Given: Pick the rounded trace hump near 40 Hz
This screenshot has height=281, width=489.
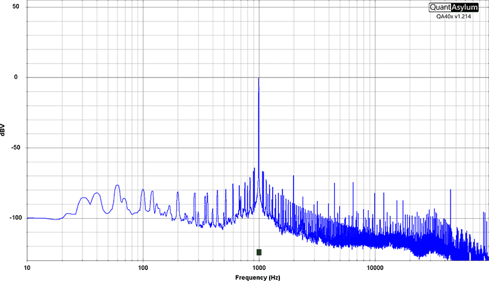Looking at the screenshot, I should click(96, 193).
